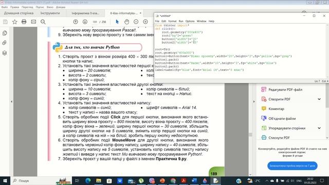Open Edit menu in IDLE window
This screenshot has width=329, height=185.
point(163,21)
